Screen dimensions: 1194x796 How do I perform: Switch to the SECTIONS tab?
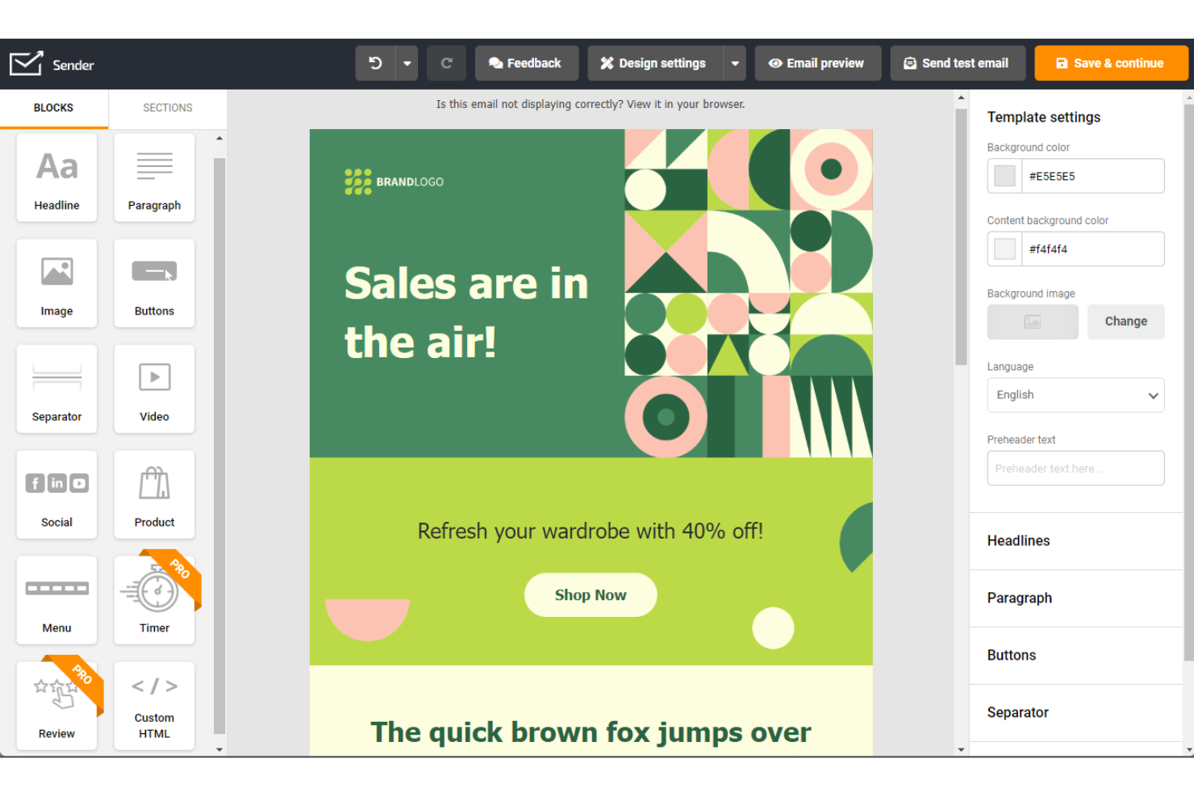tap(167, 107)
